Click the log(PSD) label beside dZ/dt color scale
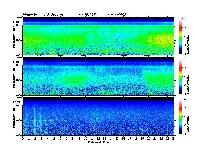 pyautogui.click(x=188, y=125)
